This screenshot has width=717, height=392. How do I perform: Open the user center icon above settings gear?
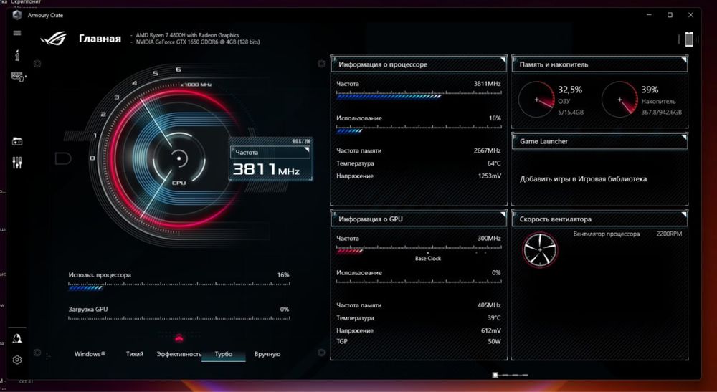[17, 338]
